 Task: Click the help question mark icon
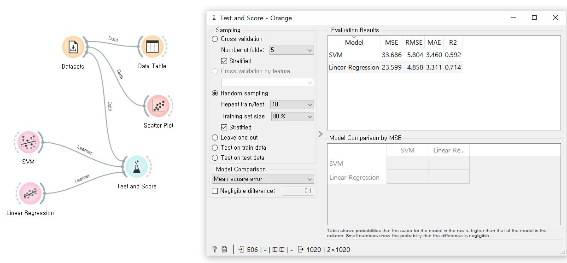tap(215, 250)
